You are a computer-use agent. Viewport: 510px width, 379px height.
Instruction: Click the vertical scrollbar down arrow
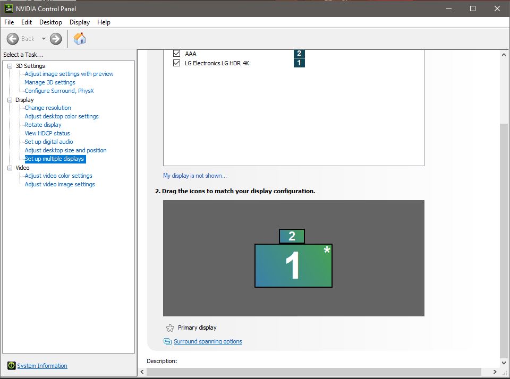coord(504,363)
